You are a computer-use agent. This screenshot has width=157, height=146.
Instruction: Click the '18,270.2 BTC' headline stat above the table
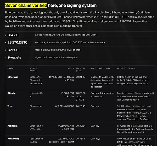(x=18, y=42)
